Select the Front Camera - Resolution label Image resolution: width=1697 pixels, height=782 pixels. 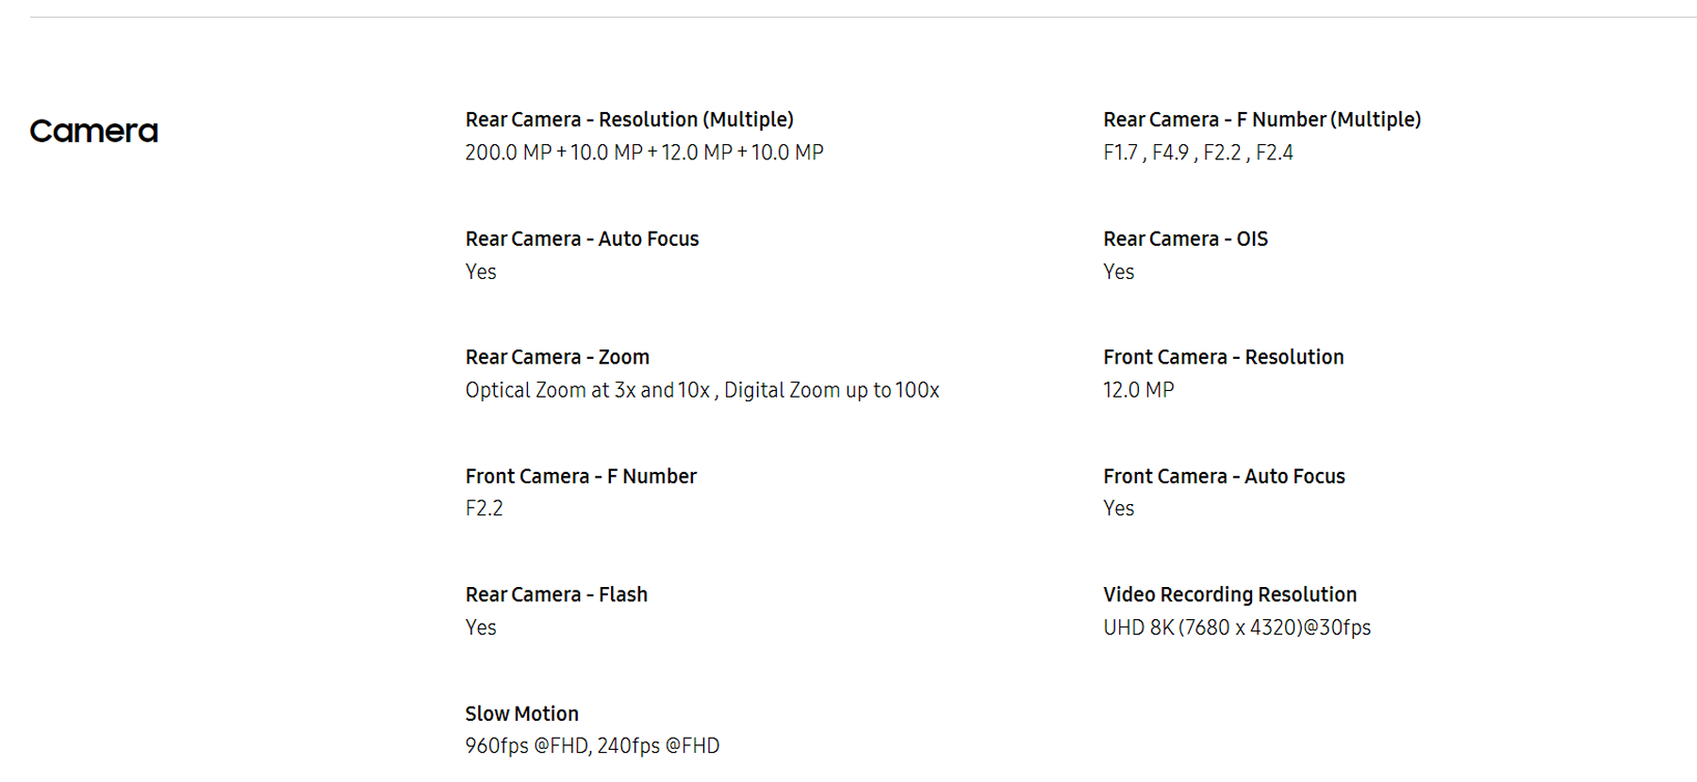[x=1223, y=358]
